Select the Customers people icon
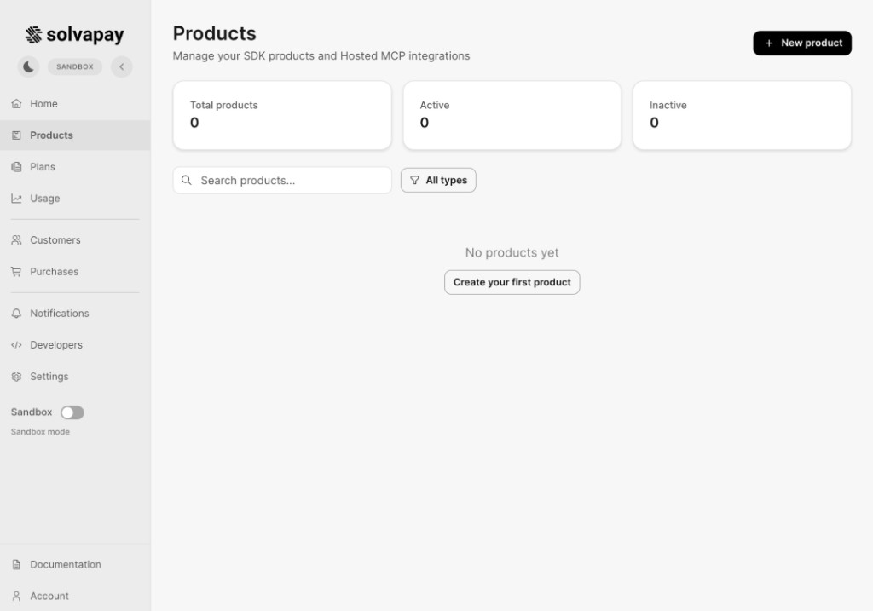This screenshot has width=873, height=611. click(x=17, y=239)
